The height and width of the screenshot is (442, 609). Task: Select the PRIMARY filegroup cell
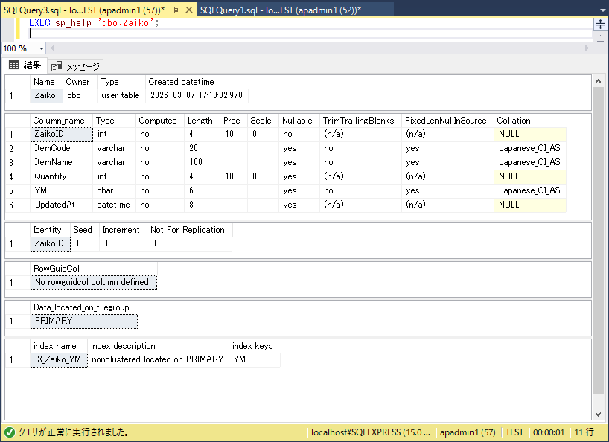[x=83, y=321]
